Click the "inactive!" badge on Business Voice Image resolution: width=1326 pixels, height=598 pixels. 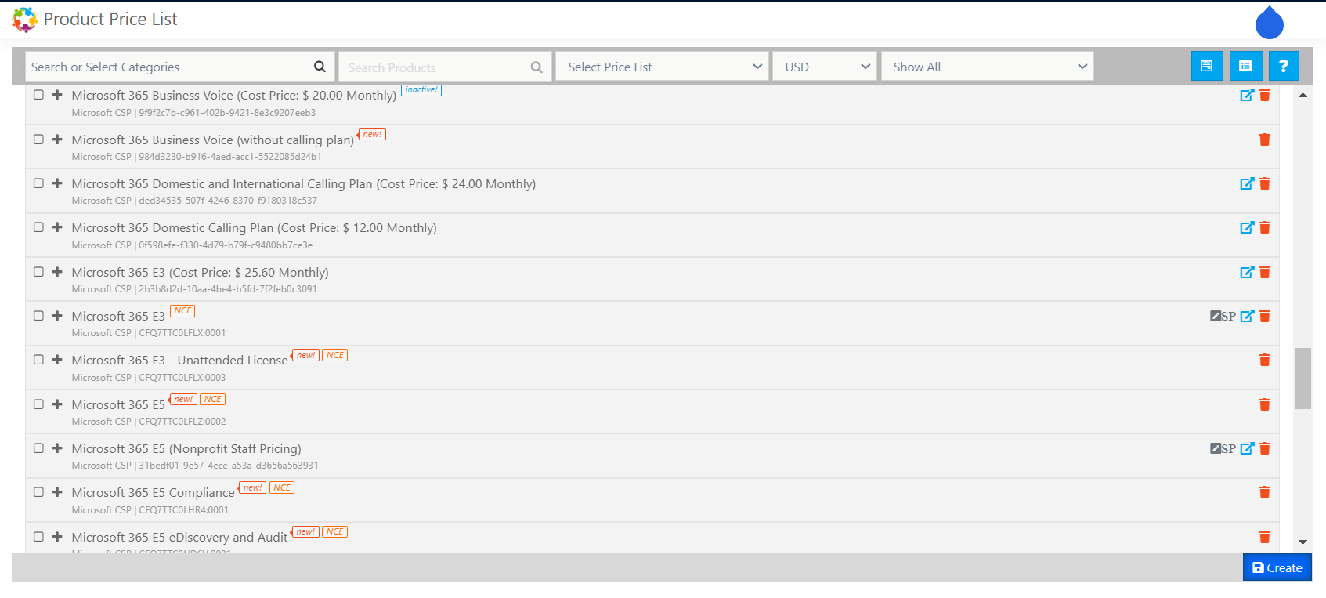tap(421, 90)
